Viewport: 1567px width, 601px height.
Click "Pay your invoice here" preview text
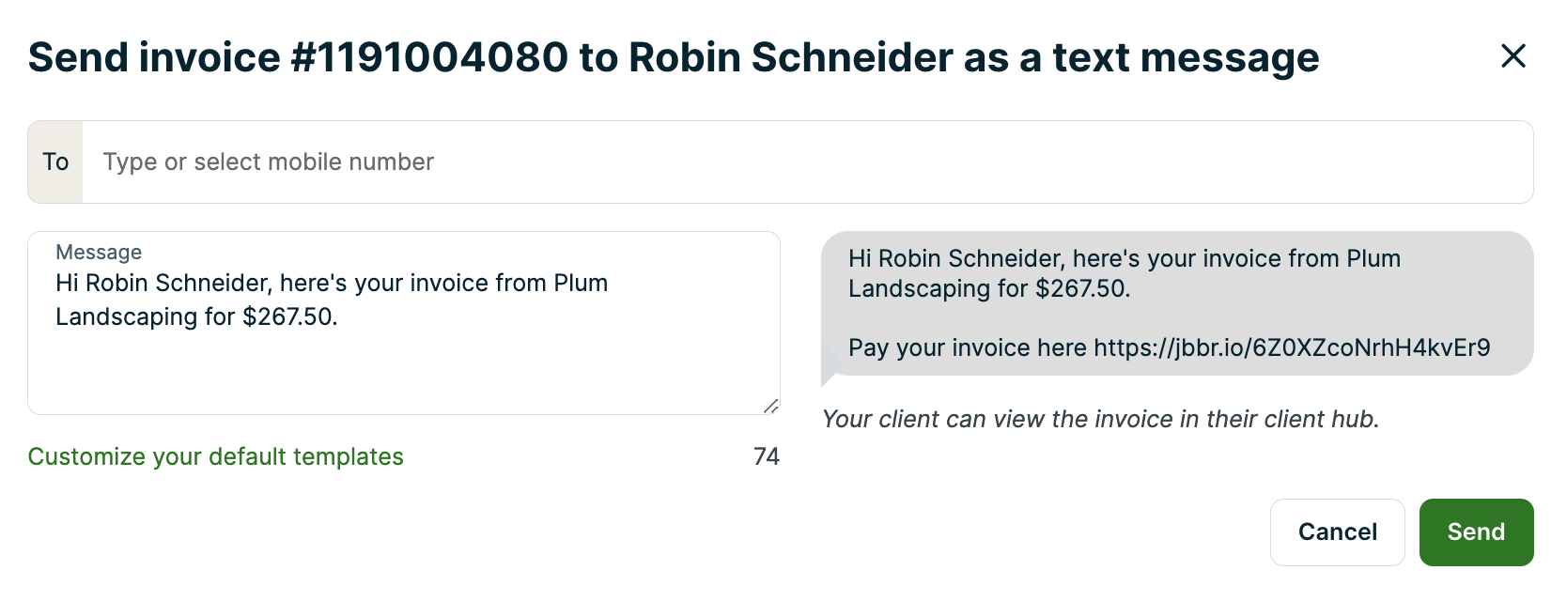967,348
